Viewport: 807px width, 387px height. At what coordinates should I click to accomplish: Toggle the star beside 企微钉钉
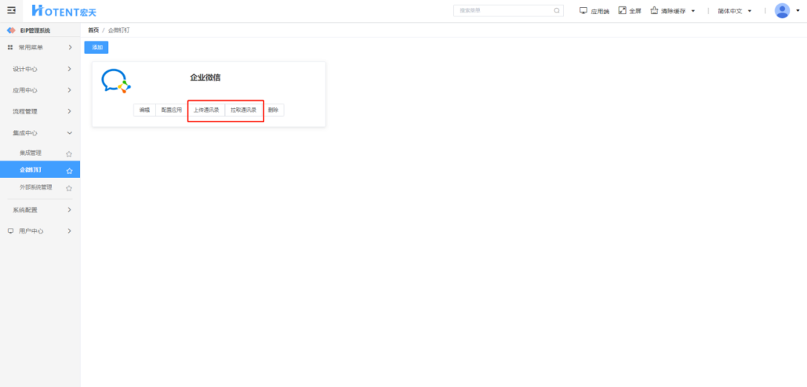click(70, 171)
